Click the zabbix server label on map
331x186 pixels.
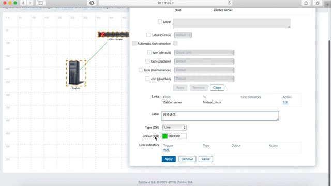click(115, 39)
